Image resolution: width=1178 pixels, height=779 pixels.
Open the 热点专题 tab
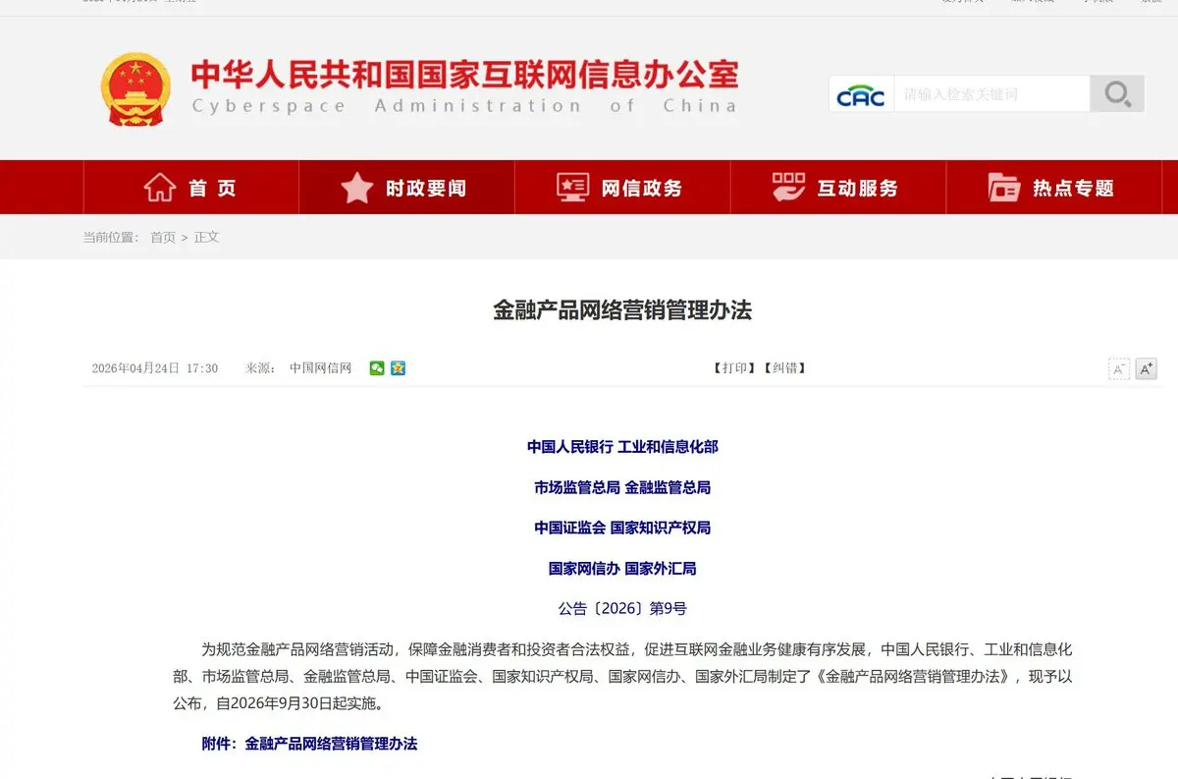[1053, 188]
